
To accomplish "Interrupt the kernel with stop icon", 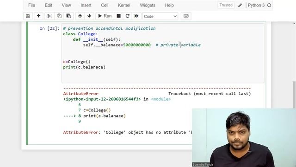I will click(118, 16).
